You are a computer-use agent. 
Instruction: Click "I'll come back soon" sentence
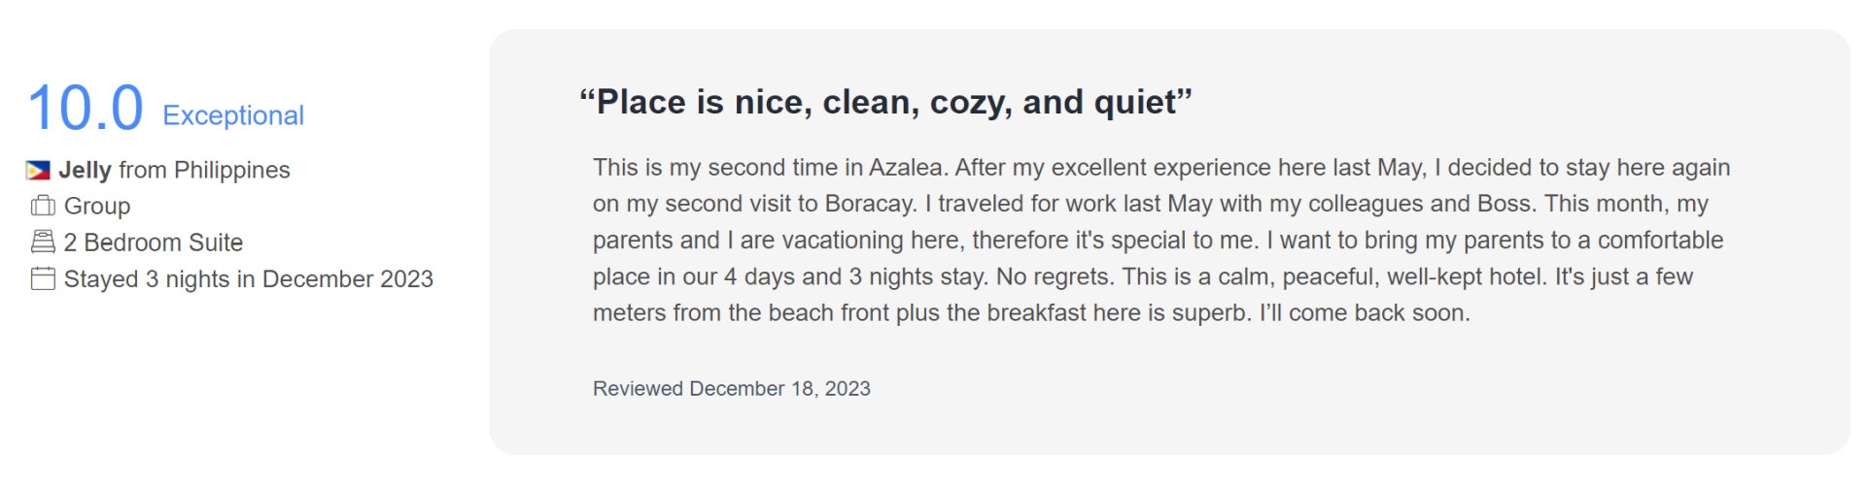click(1365, 313)
